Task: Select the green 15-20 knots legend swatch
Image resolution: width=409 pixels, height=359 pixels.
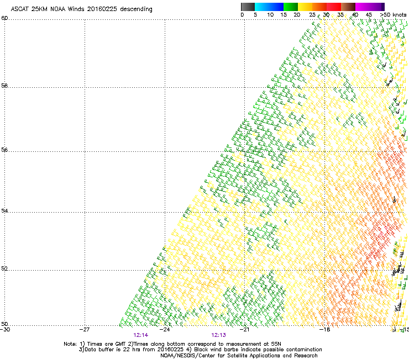Action: point(291,7)
